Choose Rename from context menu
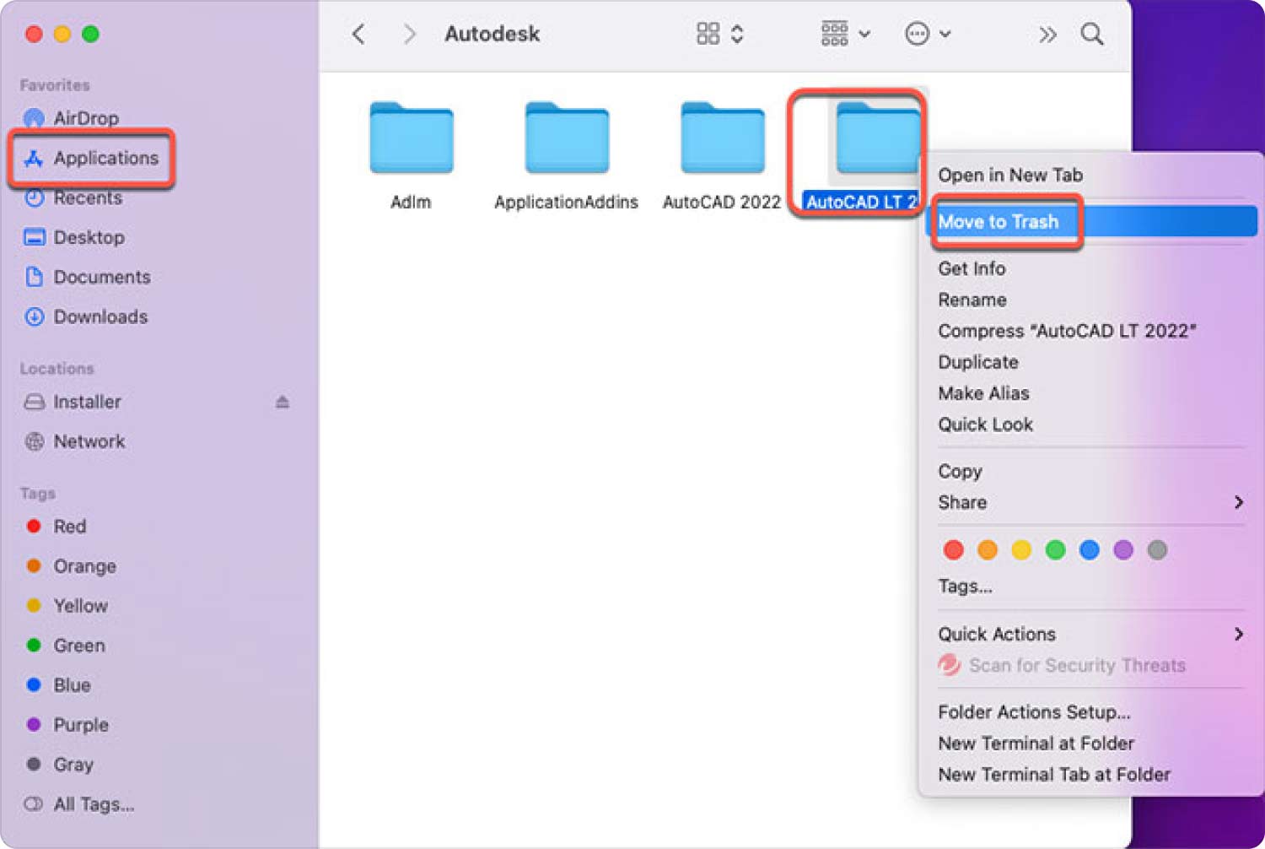 click(972, 300)
